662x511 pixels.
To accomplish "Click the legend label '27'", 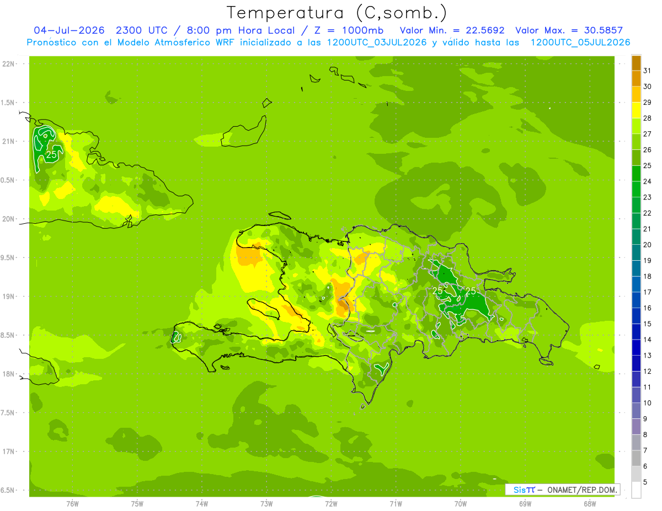I will pyautogui.click(x=648, y=134).
